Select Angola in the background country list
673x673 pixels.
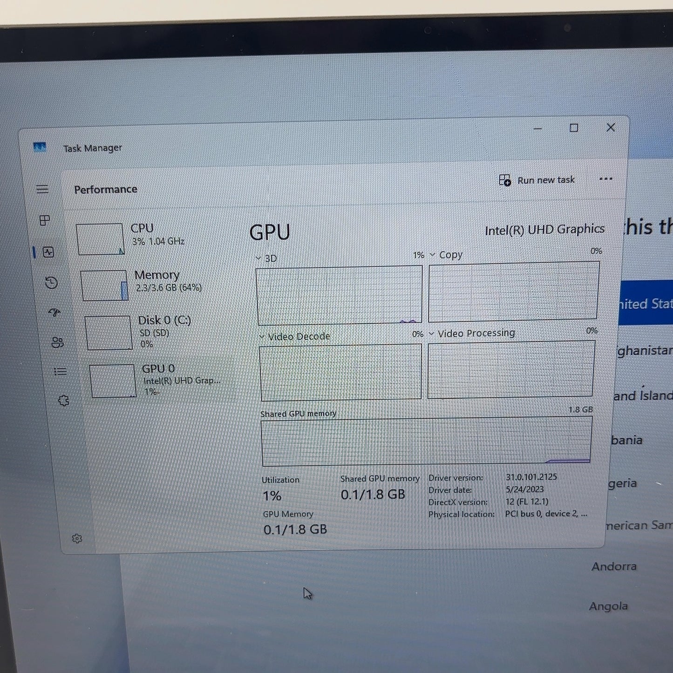coord(608,606)
